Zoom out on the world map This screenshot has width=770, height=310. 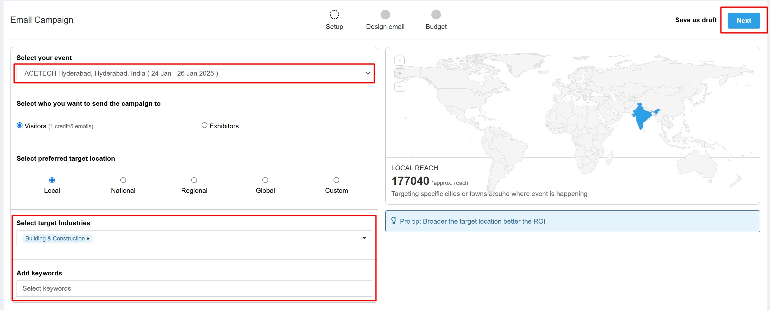[x=400, y=86]
